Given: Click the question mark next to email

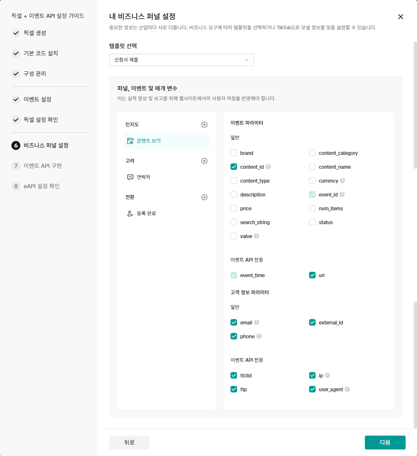Looking at the screenshot, I should (x=257, y=322).
